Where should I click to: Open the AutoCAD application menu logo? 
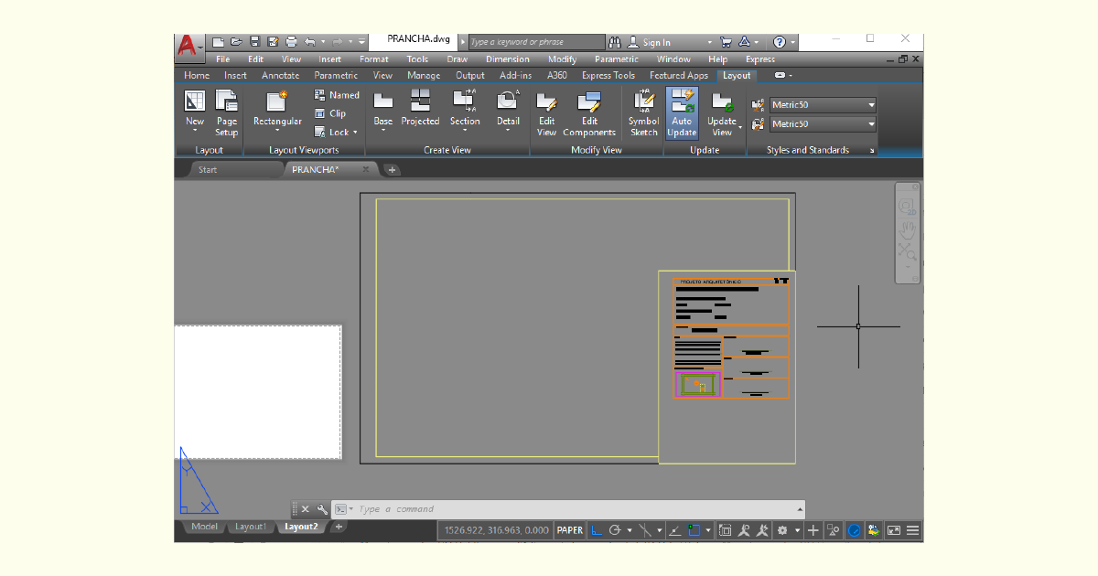pyautogui.click(x=188, y=44)
